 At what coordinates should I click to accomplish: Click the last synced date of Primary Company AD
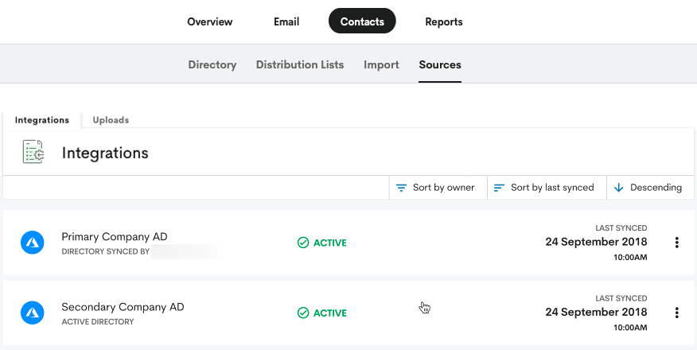pyautogui.click(x=596, y=242)
